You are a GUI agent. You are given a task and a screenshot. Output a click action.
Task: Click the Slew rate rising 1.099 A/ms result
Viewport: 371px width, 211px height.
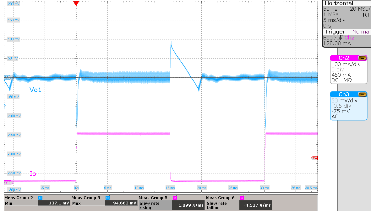[x=188, y=205]
